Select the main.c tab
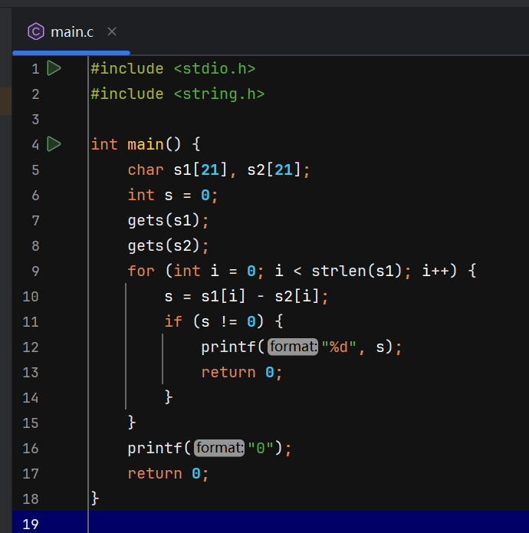Image resolution: width=529 pixels, height=533 pixels. point(71,31)
